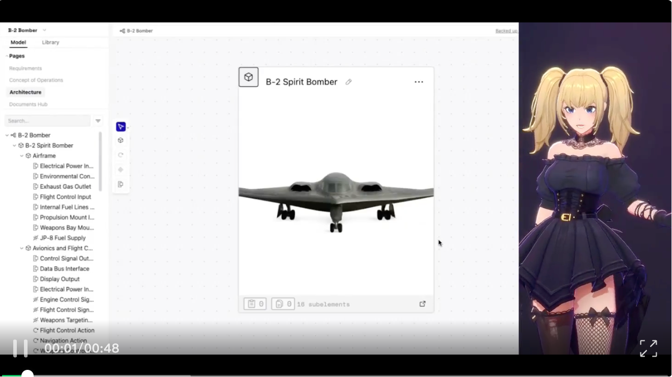Select Exhaust Gas Outlet tree item
Screen dimensions: 672x377
click(x=62, y=186)
